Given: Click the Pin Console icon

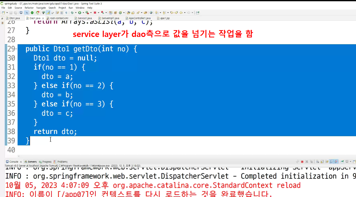Looking at the screenshot, I should (342, 162).
